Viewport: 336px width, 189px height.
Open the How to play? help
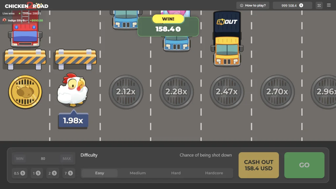click(x=253, y=5)
